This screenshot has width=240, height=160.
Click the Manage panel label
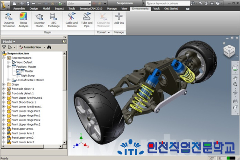click(x=119, y=32)
